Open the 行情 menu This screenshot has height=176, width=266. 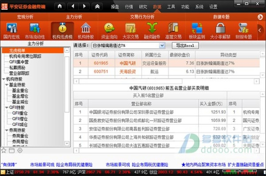[x=129, y=7]
